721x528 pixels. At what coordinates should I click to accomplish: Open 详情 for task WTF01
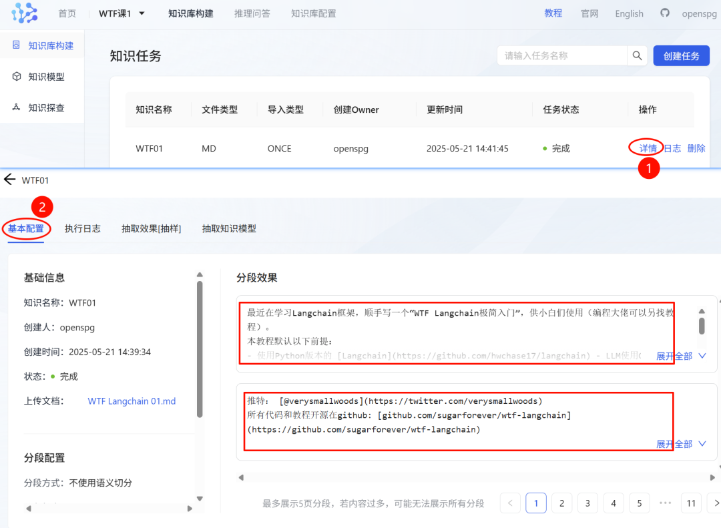[x=648, y=148]
